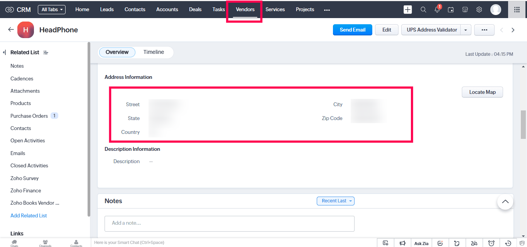Open the sidebar Contacts related list
The width and height of the screenshot is (527, 247).
pyautogui.click(x=20, y=128)
